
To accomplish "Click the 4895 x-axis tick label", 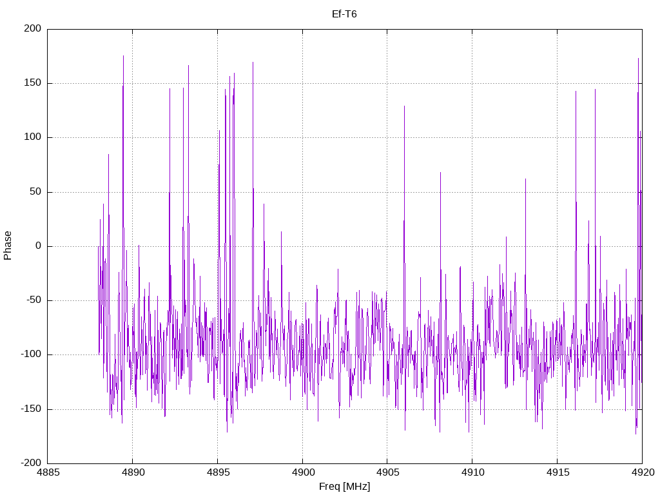I will point(218,472).
